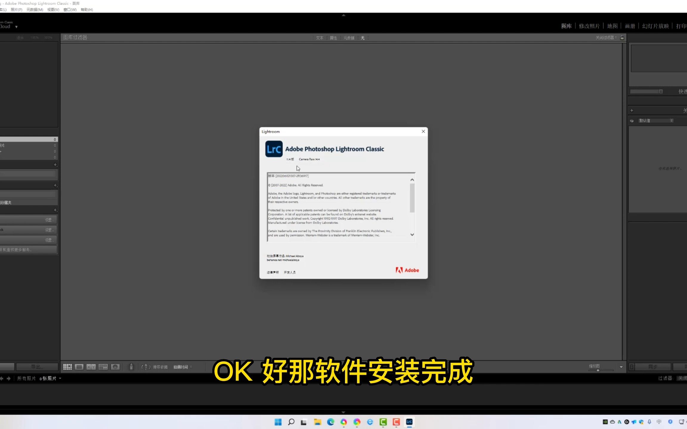Toggle A-Z sort direction icon
The width and height of the screenshot is (687, 429).
pyautogui.click(x=146, y=367)
